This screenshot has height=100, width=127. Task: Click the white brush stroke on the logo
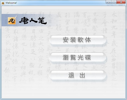(15, 18)
